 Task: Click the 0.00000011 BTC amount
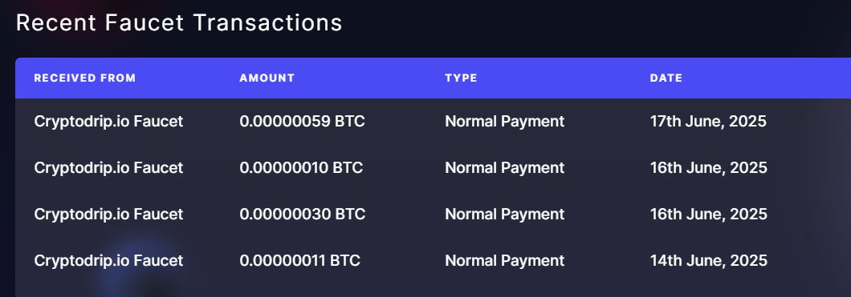[299, 261]
